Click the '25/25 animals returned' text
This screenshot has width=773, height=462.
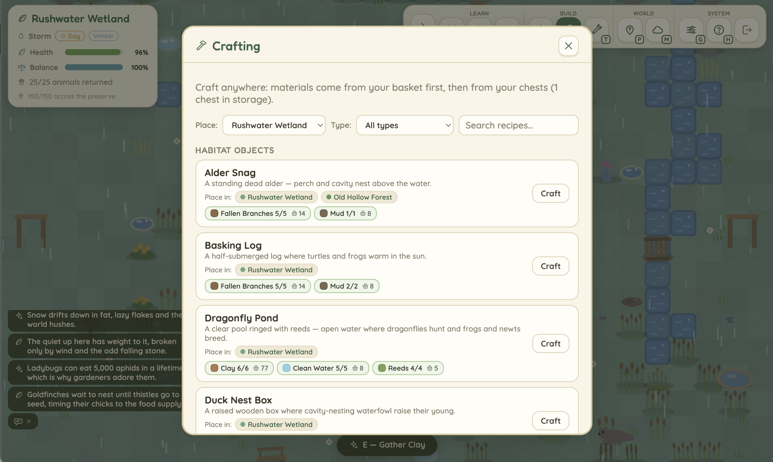coord(71,82)
